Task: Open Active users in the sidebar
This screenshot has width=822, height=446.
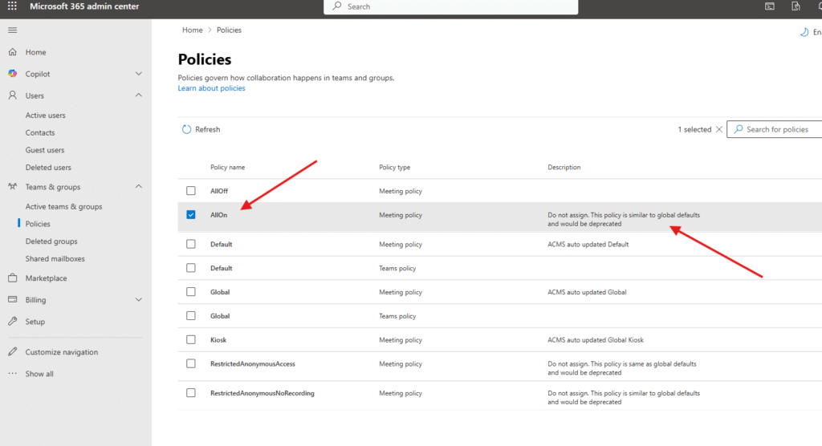Action: pos(46,116)
